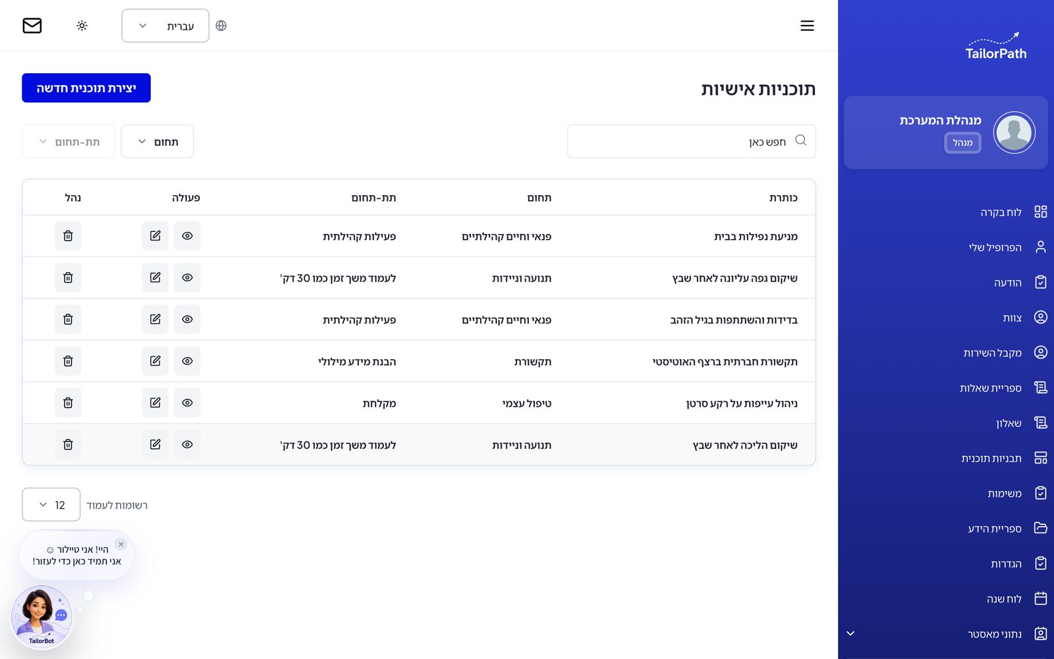The height and width of the screenshot is (659, 1054).
Task: Click the globe language icon
Action: tap(221, 26)
